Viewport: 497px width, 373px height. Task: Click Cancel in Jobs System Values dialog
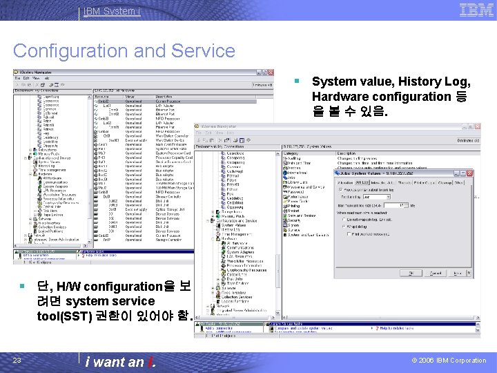[x=435, y=273]
